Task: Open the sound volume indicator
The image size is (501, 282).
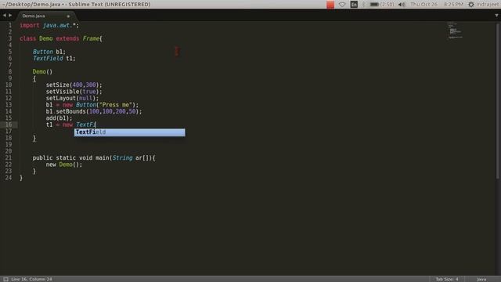Action: pyautogui.click(x=402, y=5)
